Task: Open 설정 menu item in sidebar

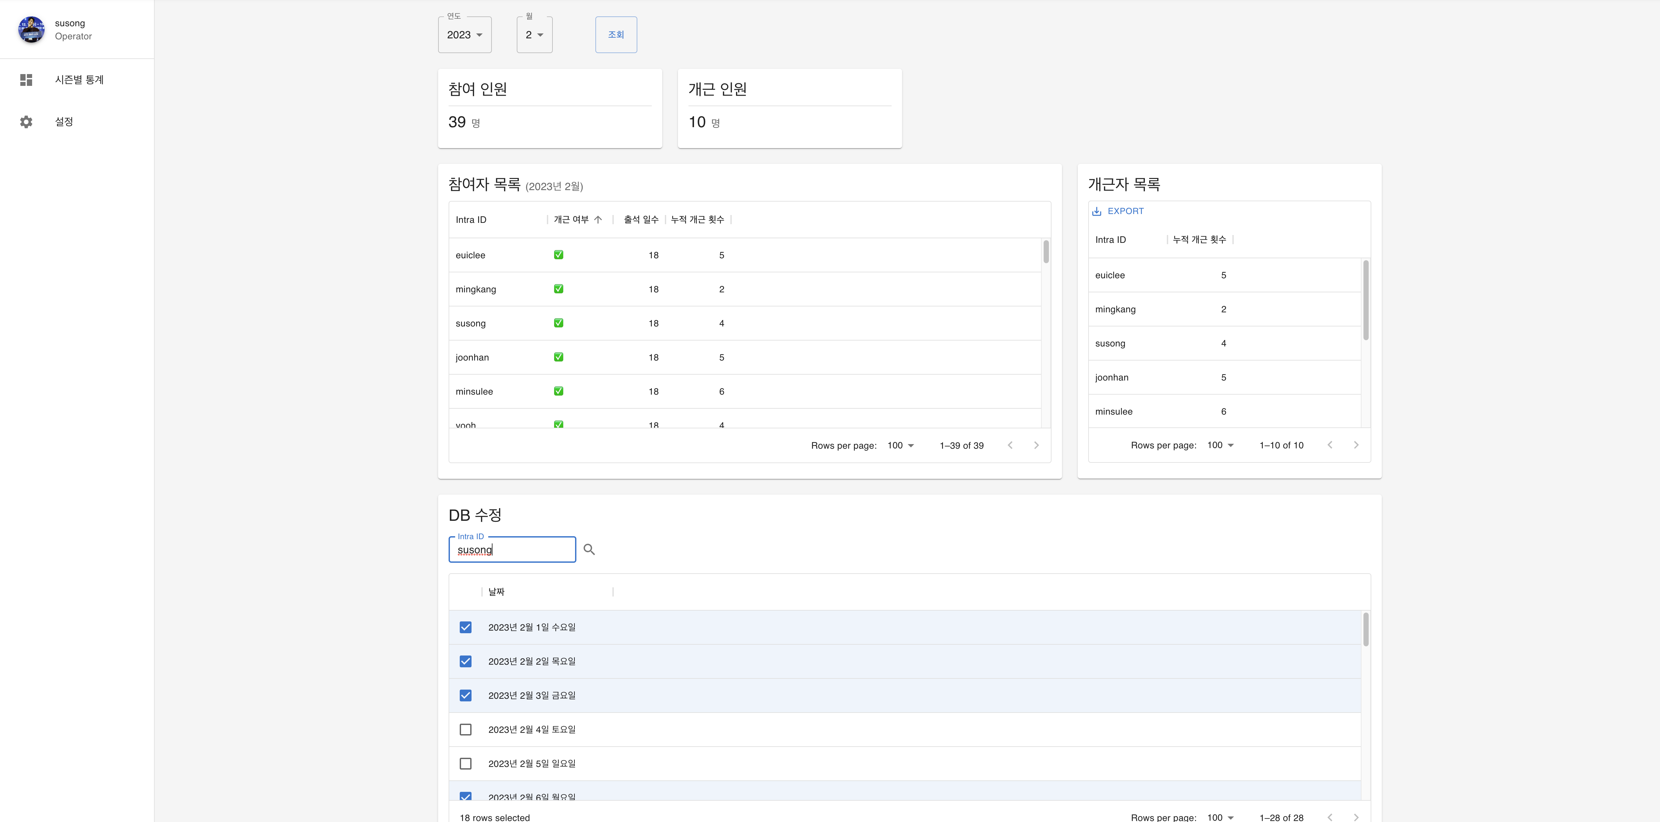Action: [64, 122]
